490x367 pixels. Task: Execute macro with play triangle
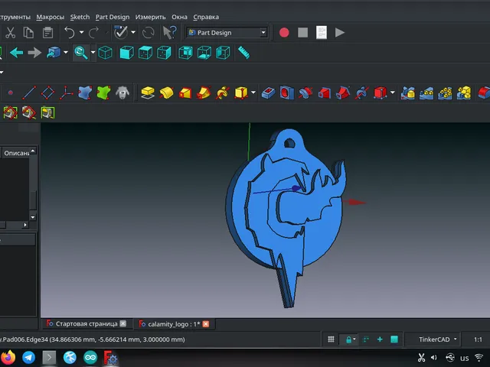click(340, 32)
